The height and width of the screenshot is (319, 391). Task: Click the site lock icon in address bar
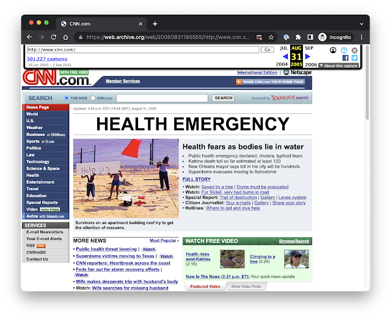(x=81, y=37)
